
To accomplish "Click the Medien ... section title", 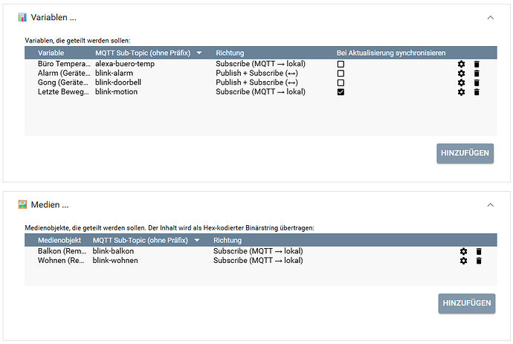I will [50, 205].
